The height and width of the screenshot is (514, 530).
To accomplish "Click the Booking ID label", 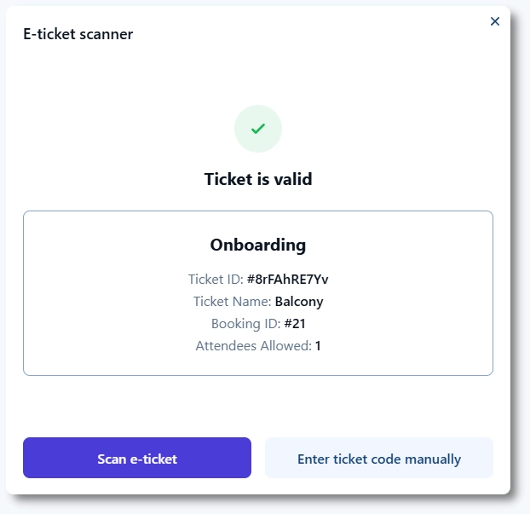I will pos(245,323).
